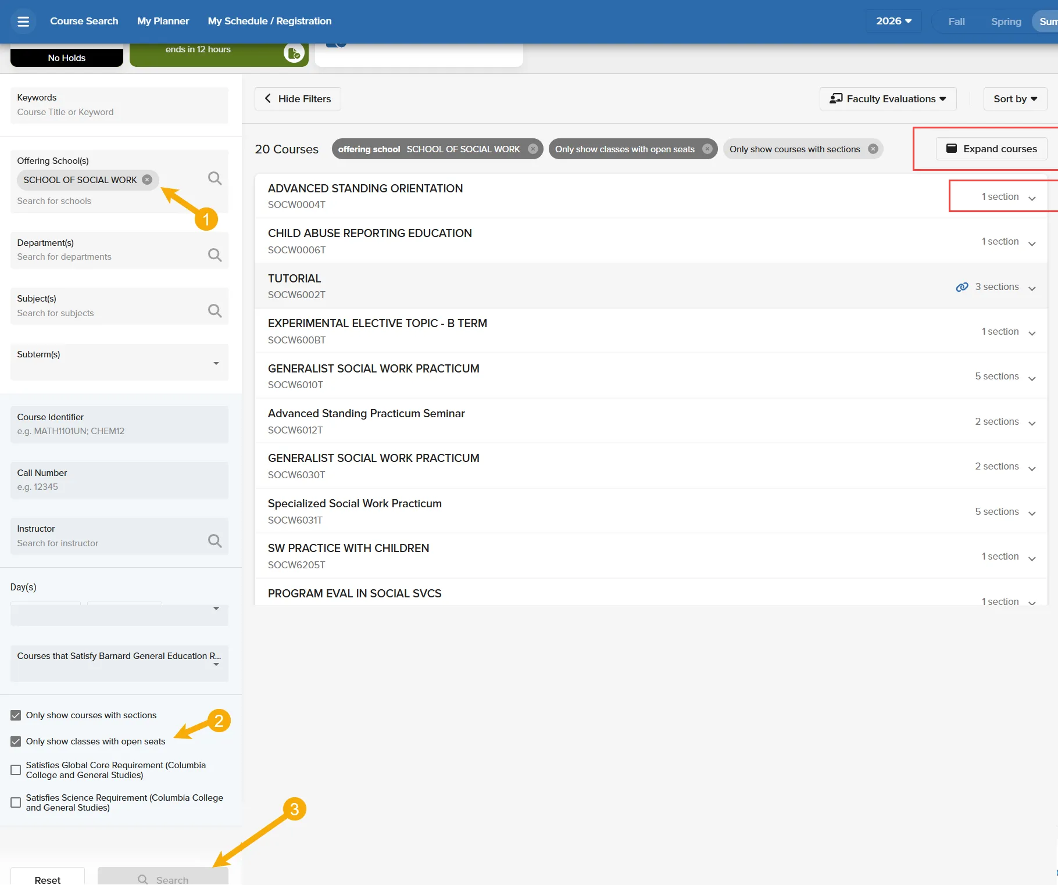Click the Expand courses button

point(991,149)
